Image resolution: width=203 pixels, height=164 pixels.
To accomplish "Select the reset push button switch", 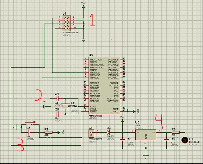I will click(x=29, y=123).
